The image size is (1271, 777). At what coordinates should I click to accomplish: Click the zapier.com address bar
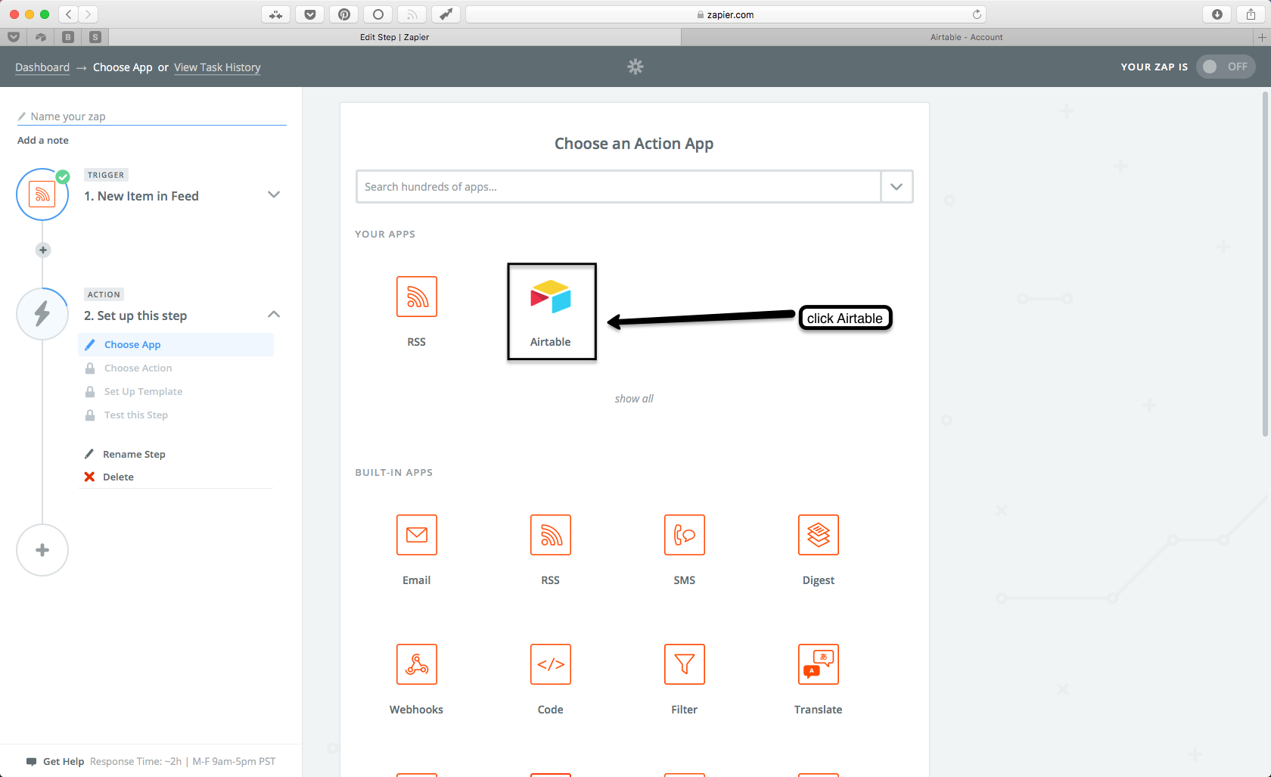(x=726, y=14)
